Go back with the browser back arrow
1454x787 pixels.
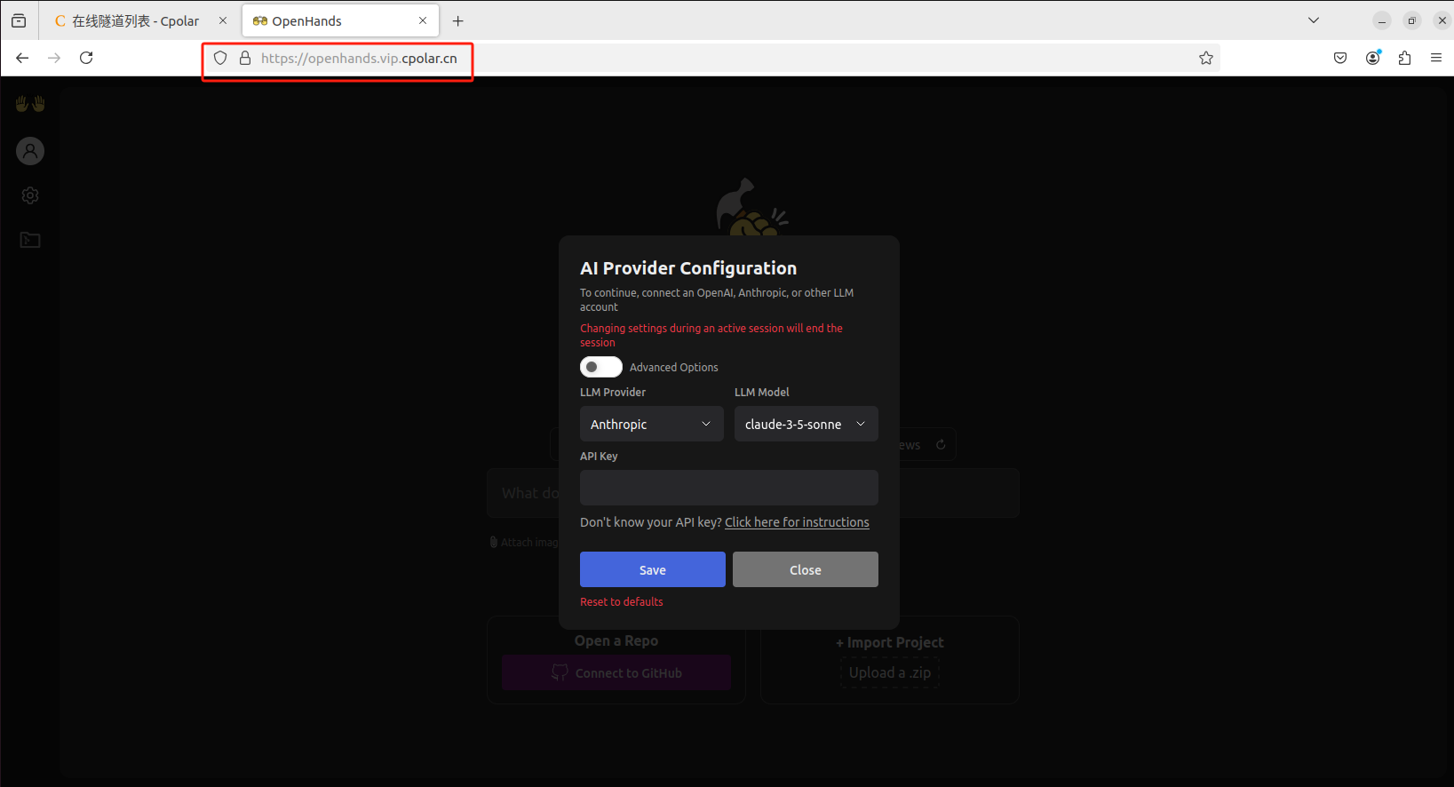[x=22, y=58]
